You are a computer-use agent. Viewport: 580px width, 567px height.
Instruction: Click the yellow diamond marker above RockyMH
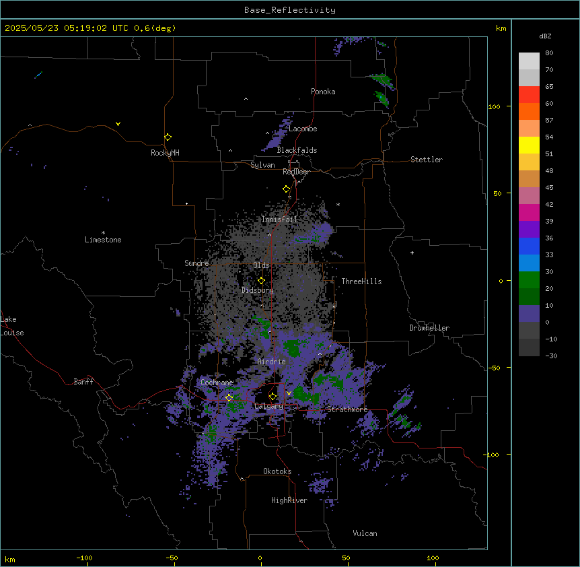pos(168,137)
